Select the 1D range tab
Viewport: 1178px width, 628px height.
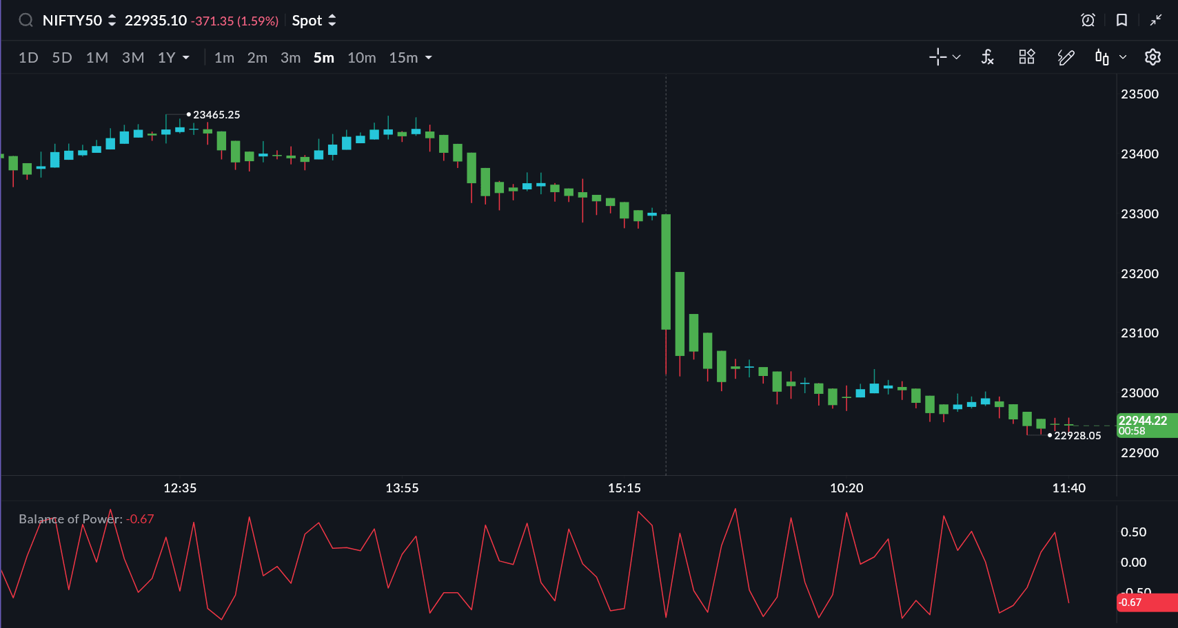tap(28, 58)
